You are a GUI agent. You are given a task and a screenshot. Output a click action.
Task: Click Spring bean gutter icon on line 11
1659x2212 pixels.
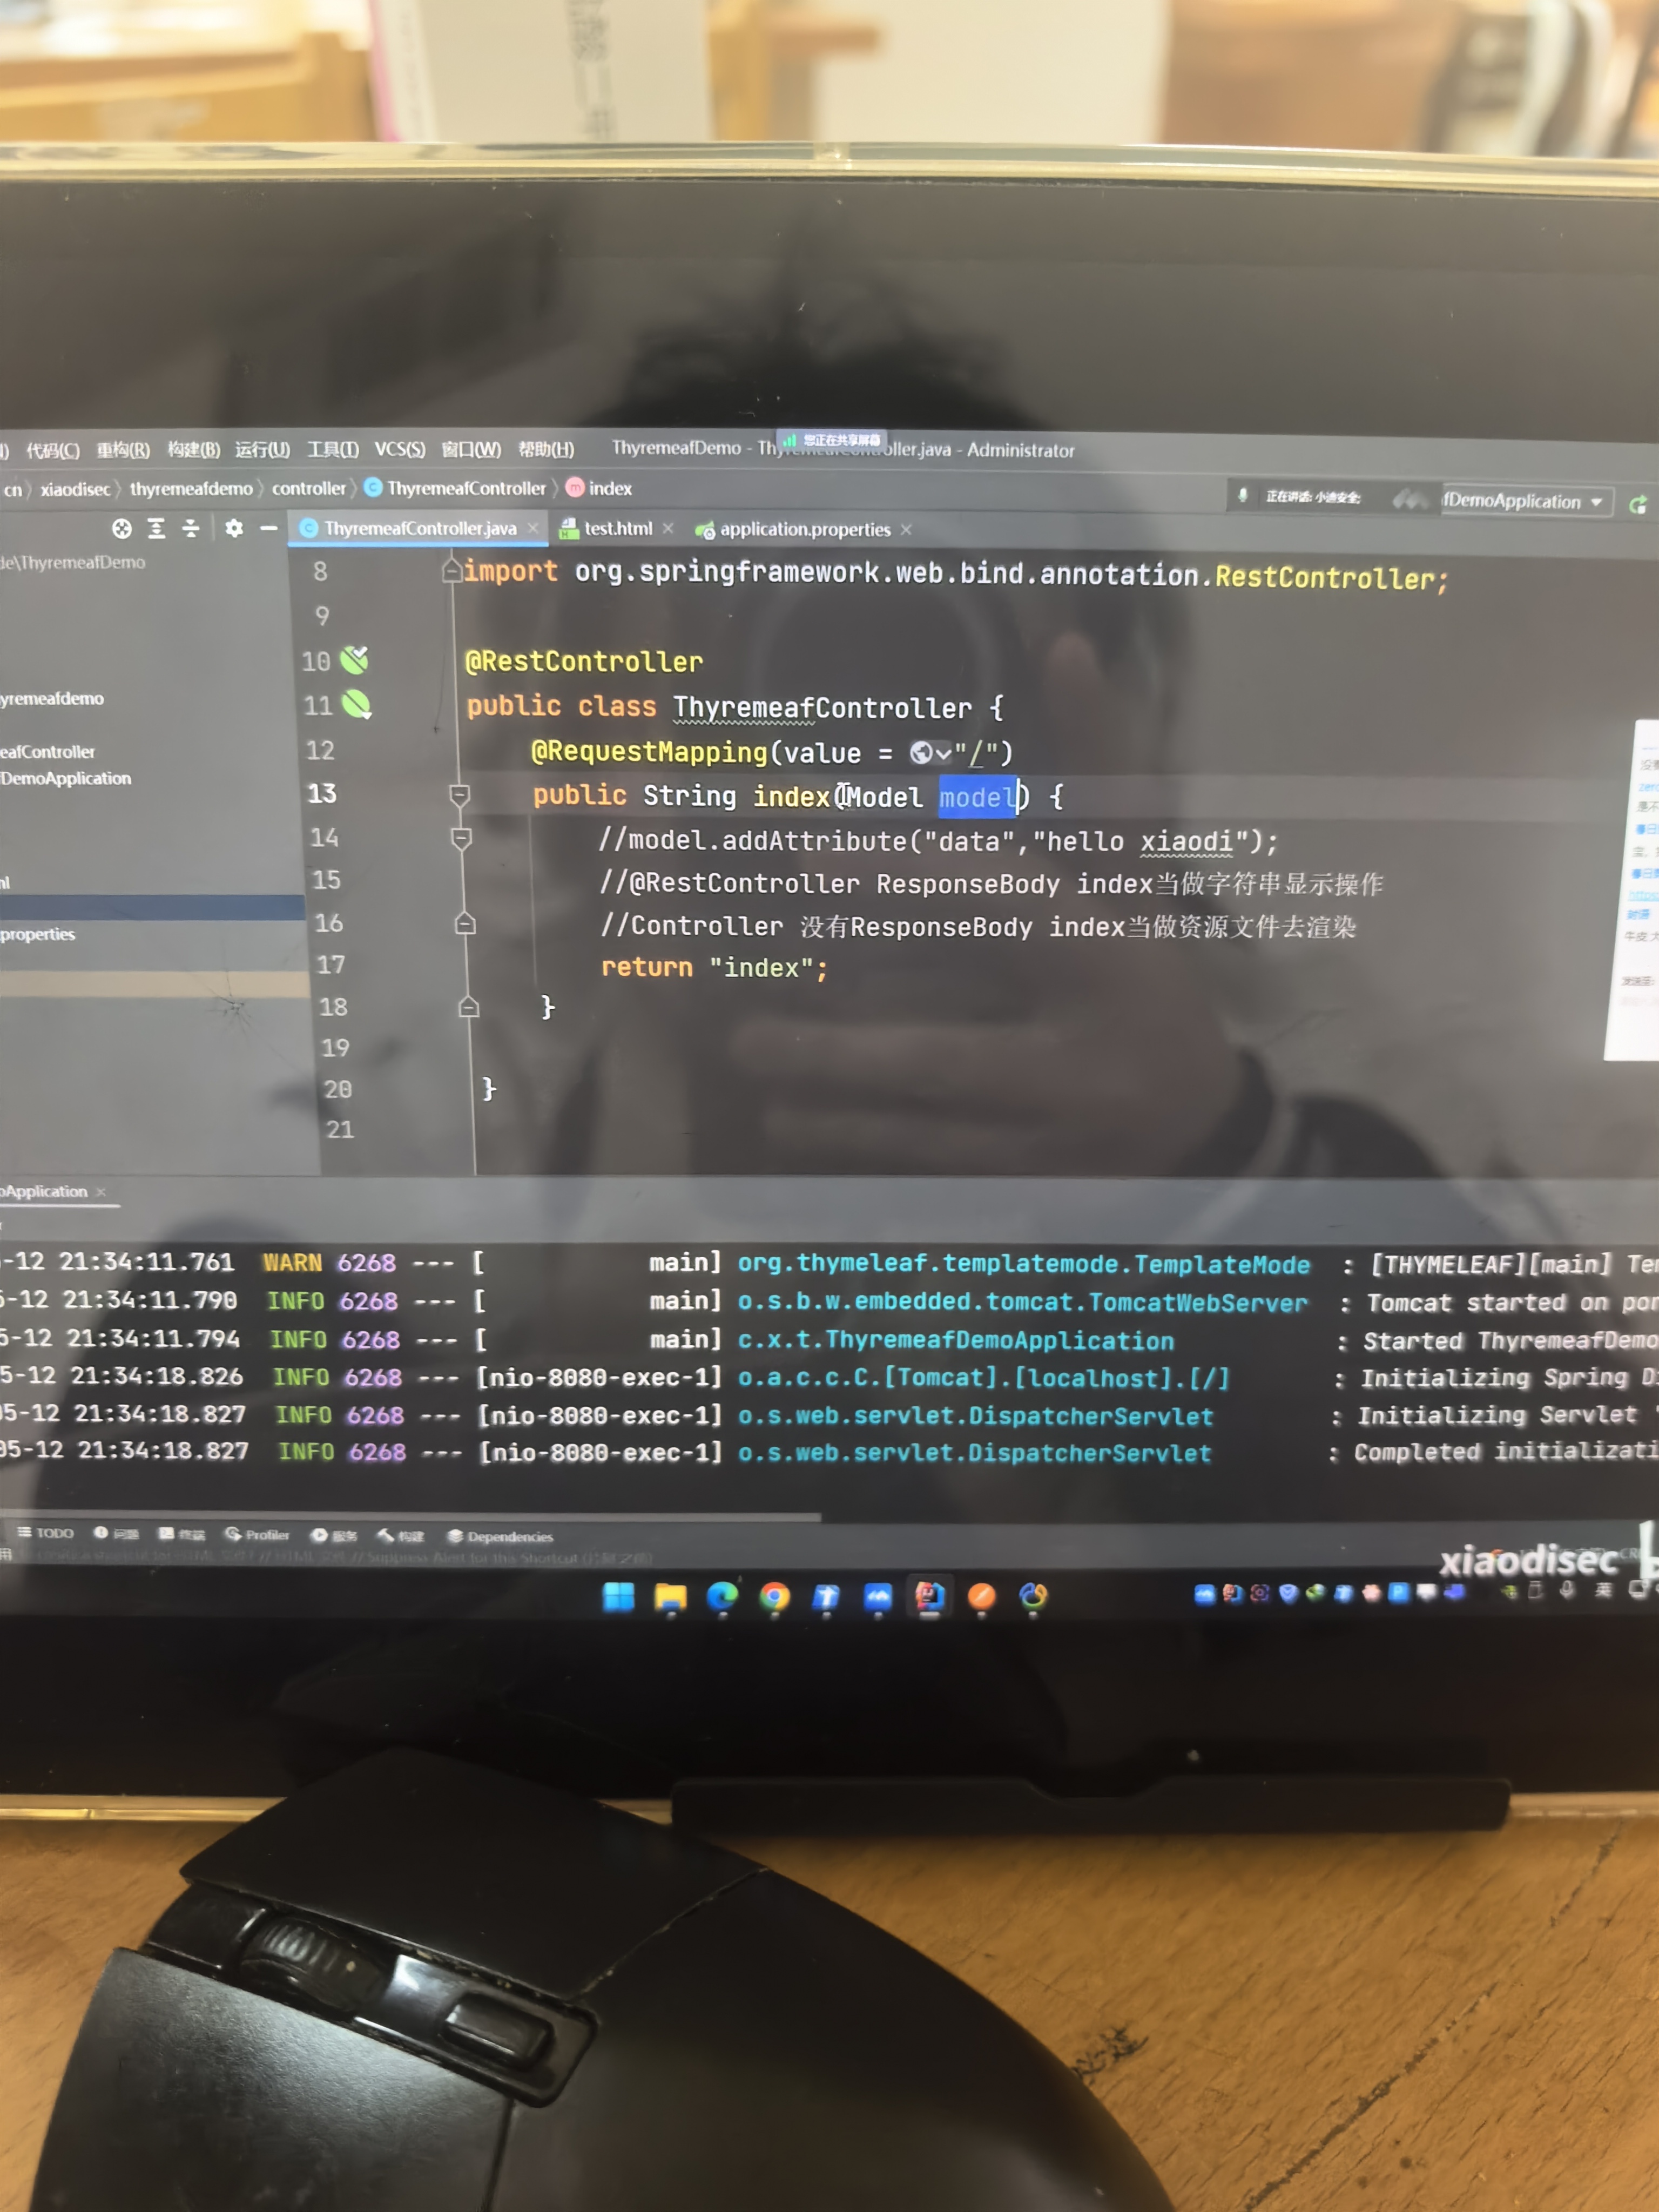[356, 705]
